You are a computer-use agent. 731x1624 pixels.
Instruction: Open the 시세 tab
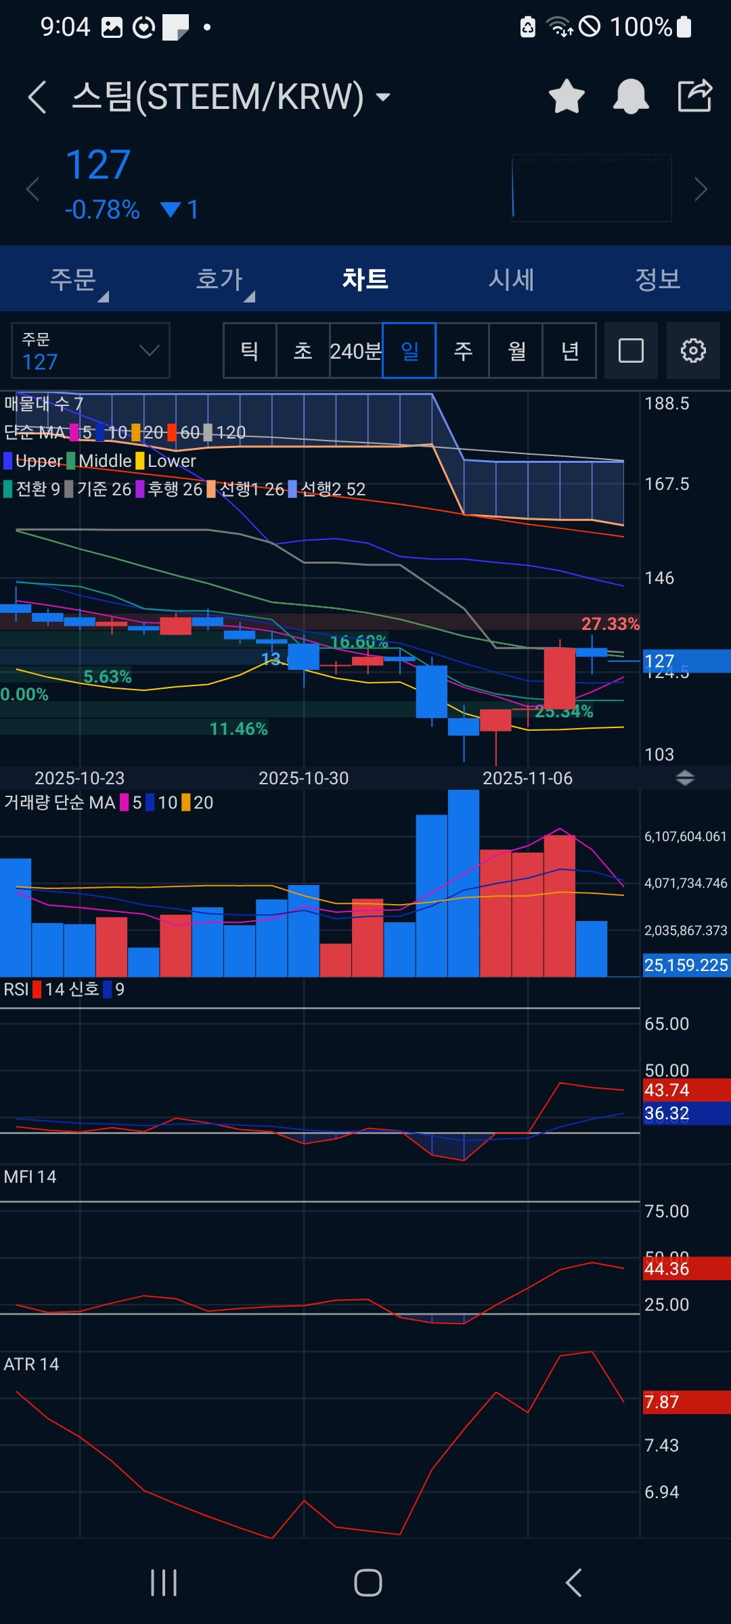tap(512, 279)
